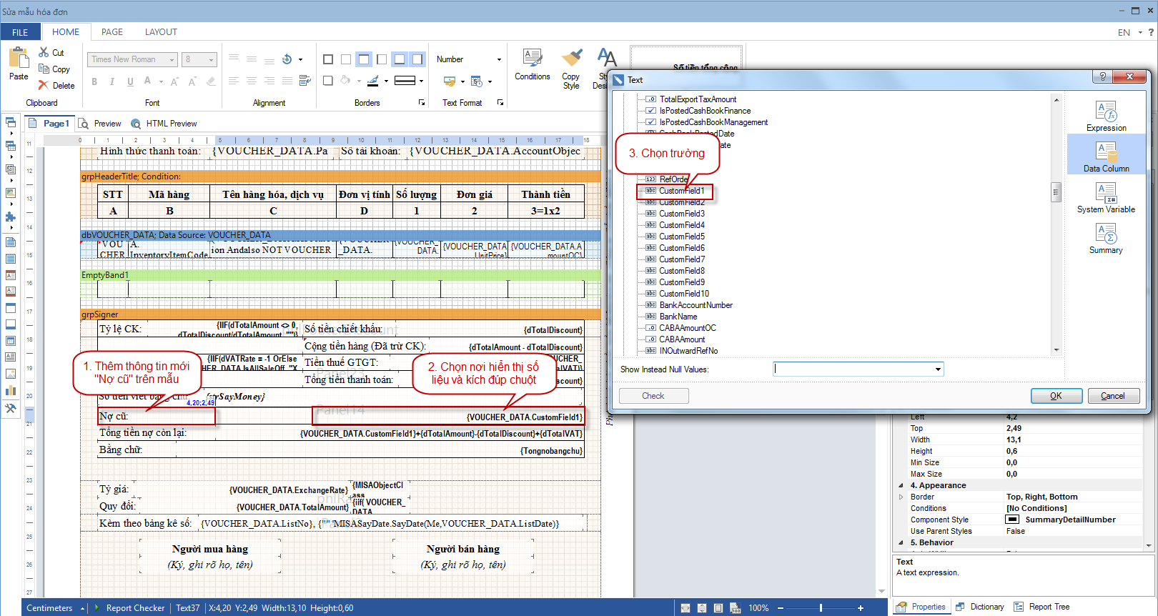This screenshot has width=1158, height=616.
Task: Toggle the All borders button
Action: (328, 59)
